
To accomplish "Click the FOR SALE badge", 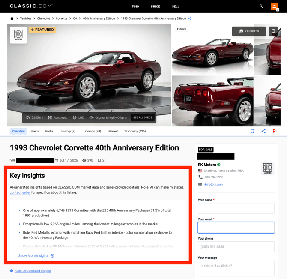I will pos(206,150).
